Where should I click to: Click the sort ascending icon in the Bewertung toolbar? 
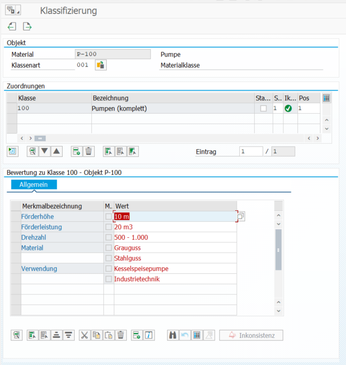(x=57, y=335)
